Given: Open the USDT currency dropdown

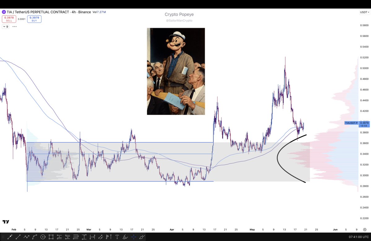Looking at the screenshot, I should click(x=365, y=12).
